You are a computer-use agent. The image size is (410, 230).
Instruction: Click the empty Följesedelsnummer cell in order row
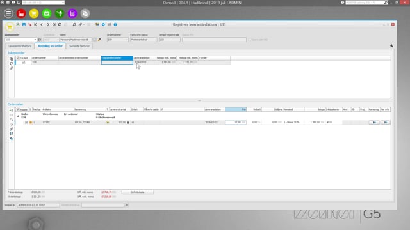[117, 63]
